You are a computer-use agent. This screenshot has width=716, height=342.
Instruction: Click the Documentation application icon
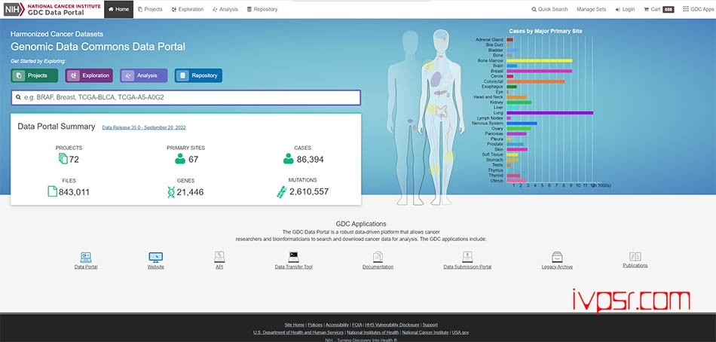tap(378, 257)
